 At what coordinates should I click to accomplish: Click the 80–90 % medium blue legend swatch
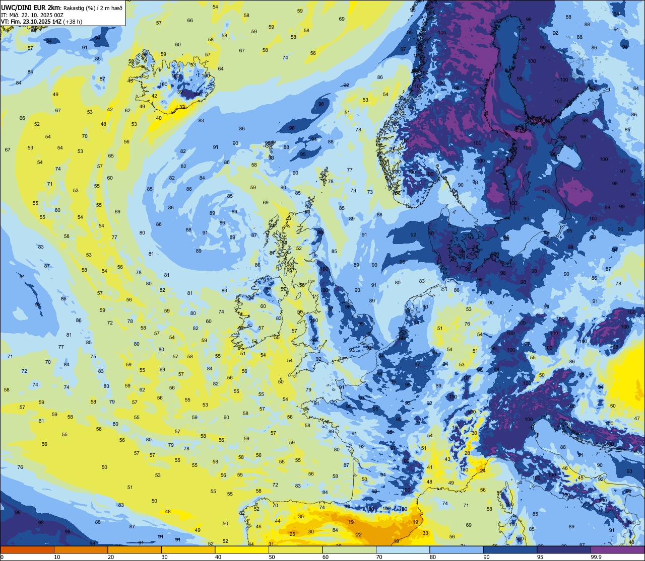pyautogui.click(x=457, y=550)
